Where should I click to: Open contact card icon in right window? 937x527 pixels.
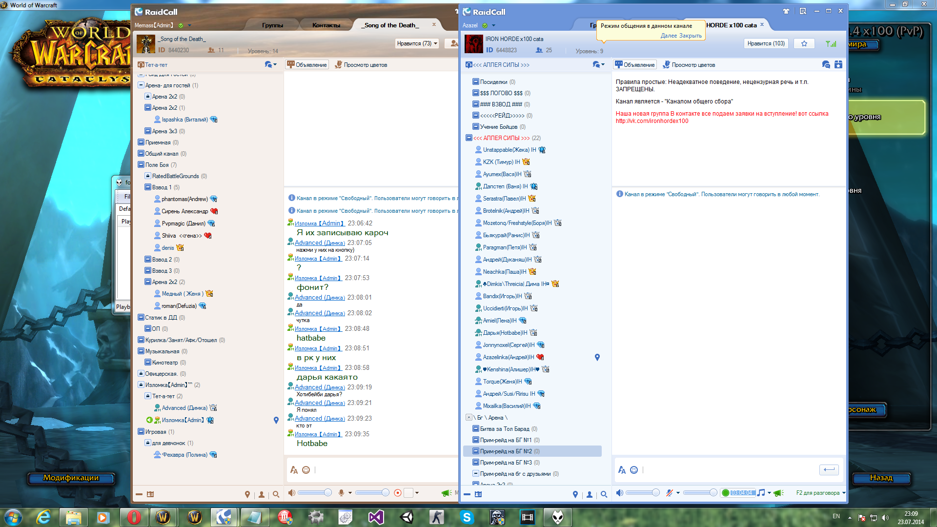coord(478,494)
